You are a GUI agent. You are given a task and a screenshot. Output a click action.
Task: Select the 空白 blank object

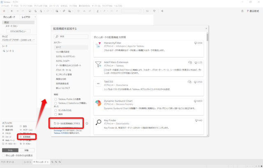pyautogui.click(x=23, y=126)
